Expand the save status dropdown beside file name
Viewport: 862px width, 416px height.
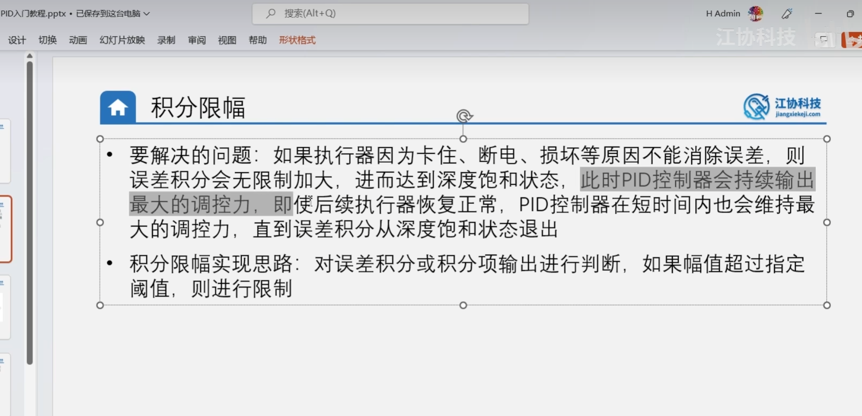point(147,14)
